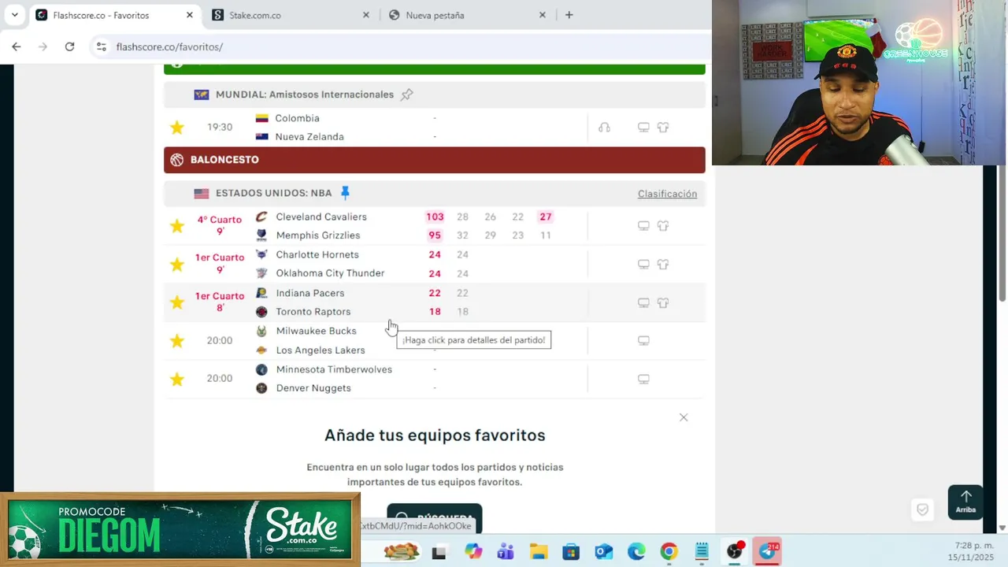Click the audio headphones icon for Colombia match

(x=604, y=128)
